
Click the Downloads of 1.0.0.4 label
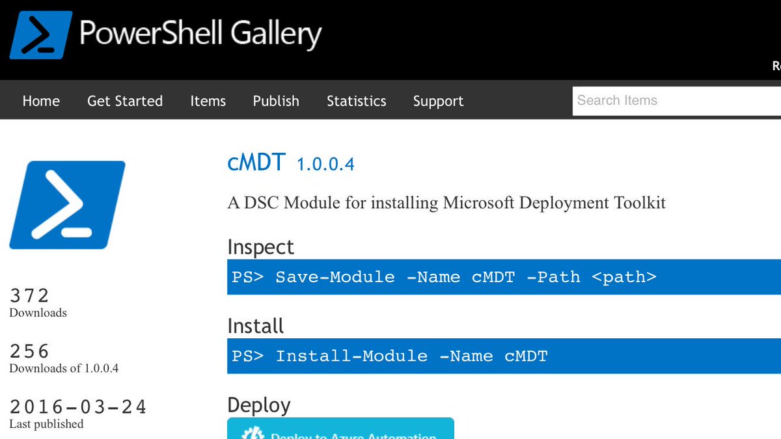tap(64, 368)
